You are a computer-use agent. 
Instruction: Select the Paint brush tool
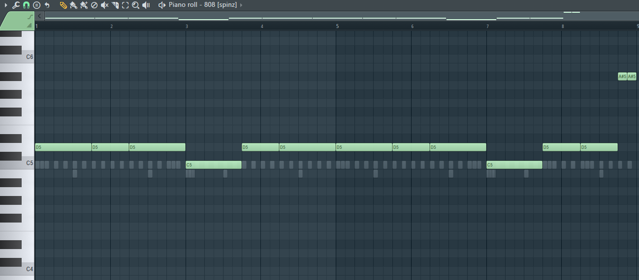73,5
